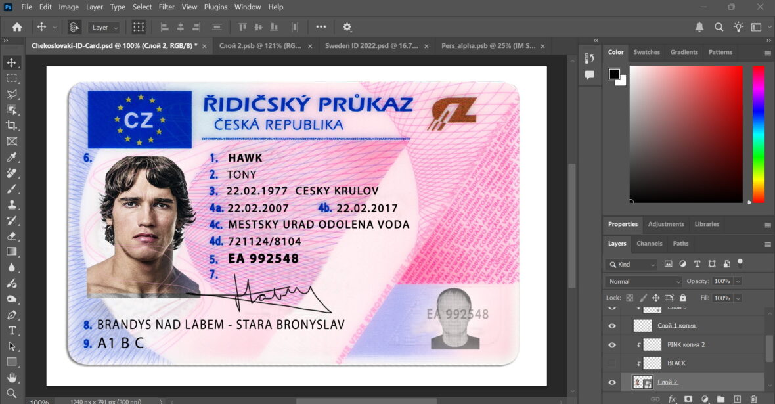Hide the Слой 2 layer
775x404 pixels.
pos(611,382)
